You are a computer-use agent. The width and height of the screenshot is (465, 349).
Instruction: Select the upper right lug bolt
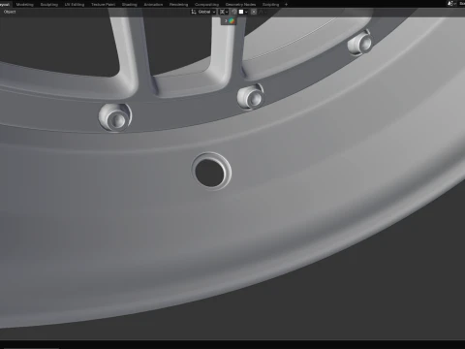pos(360,43)
